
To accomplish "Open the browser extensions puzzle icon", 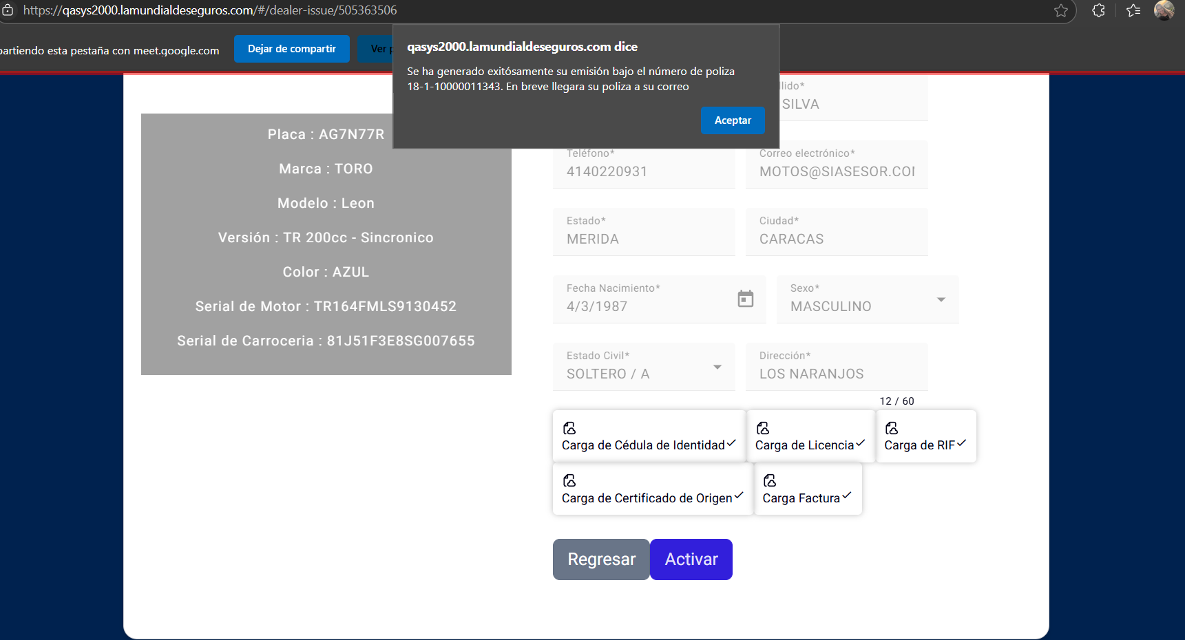I will (x=1098, y=10).
